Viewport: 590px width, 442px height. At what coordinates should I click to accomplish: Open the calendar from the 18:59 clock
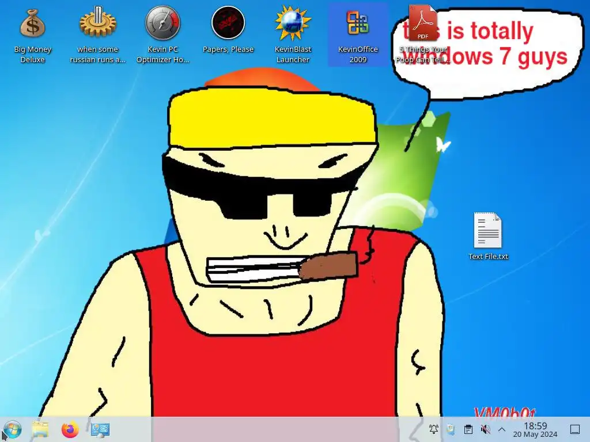(535, 429)
